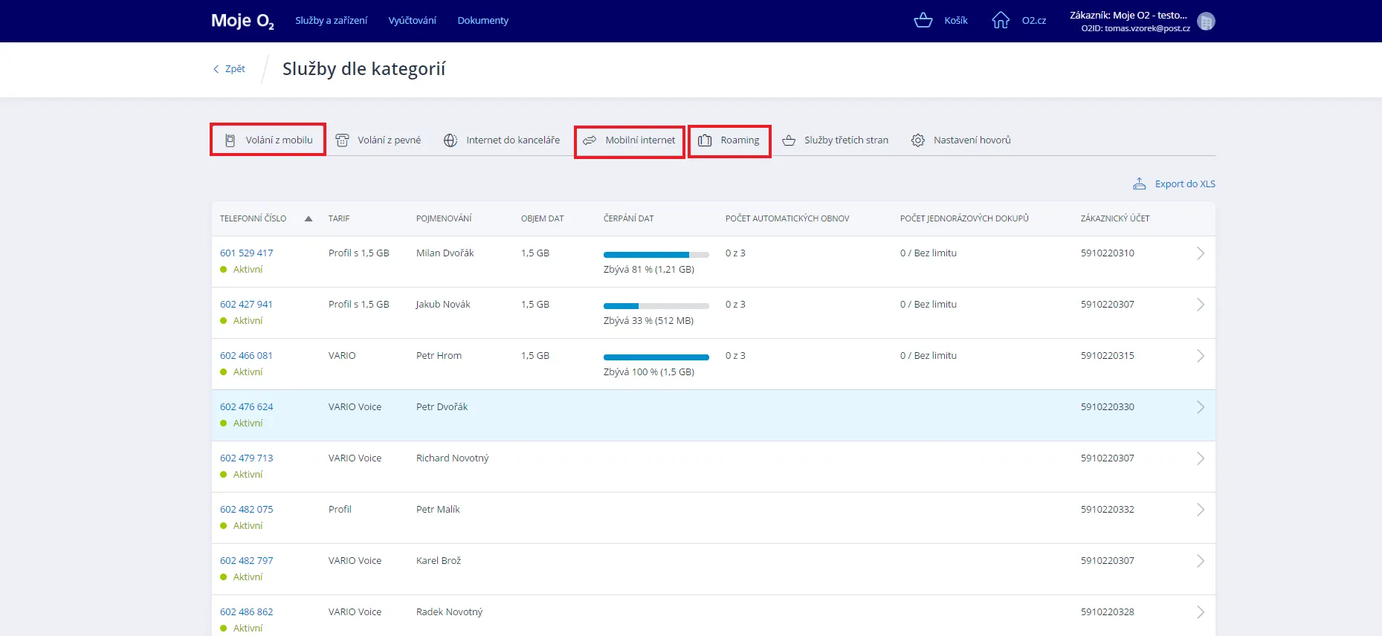The height and width of the screenshot is (636, 1382).
Task: Select the Nastavení hovorů gear icon
Action: point(918,140)
